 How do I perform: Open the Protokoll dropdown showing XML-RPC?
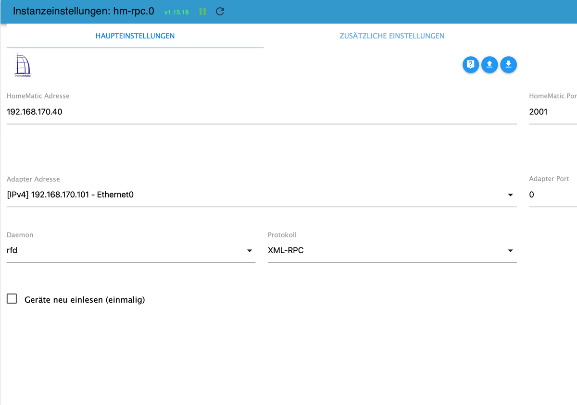click(x=392, y=250)
